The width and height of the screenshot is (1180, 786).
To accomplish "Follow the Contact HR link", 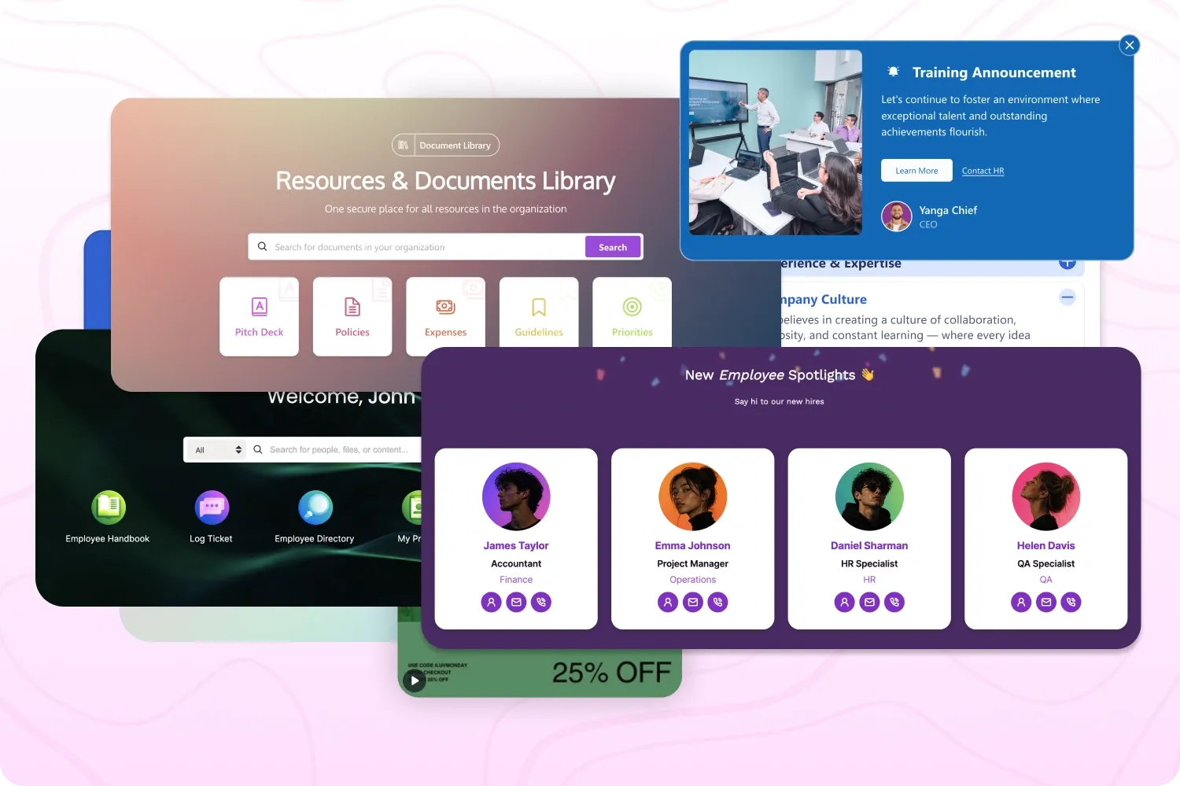I will (983, 171).
